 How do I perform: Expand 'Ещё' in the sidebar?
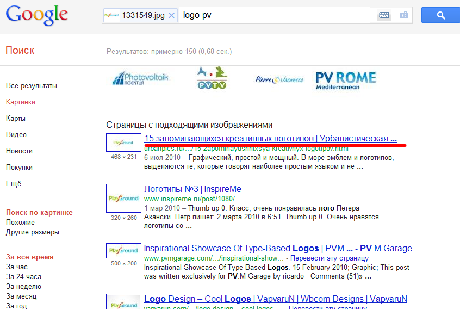coord(14,184)
